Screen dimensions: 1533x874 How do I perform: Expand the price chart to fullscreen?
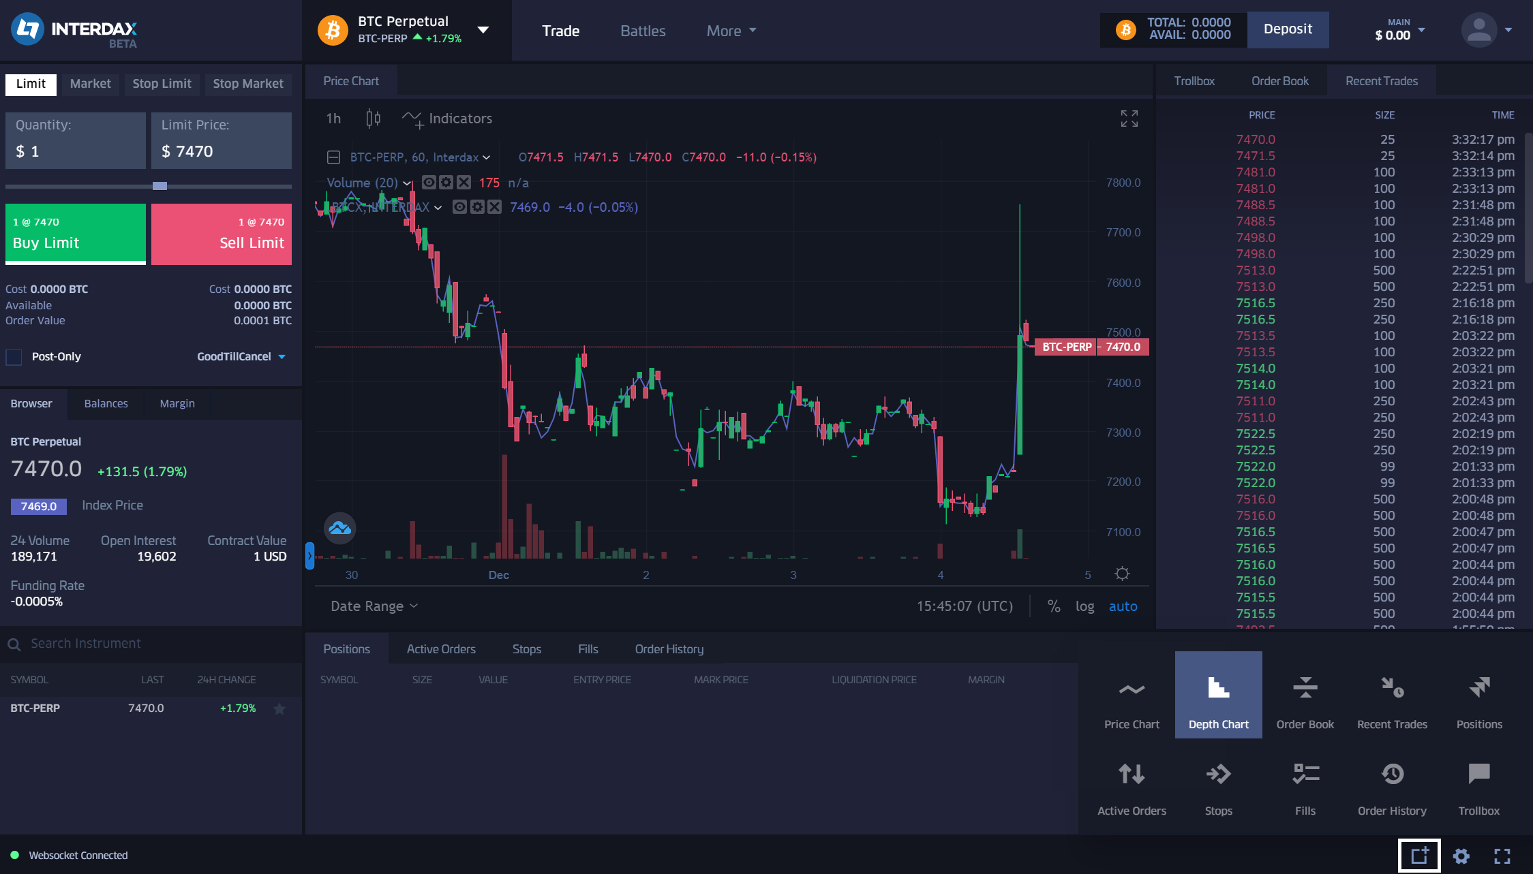pyautogui.click(x=1129, y=119)
